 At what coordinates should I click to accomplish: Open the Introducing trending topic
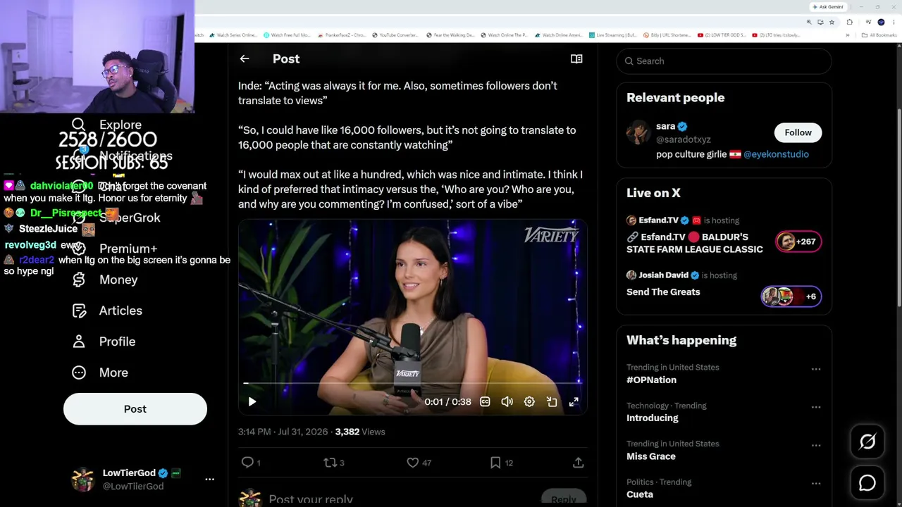click(653, 418)
